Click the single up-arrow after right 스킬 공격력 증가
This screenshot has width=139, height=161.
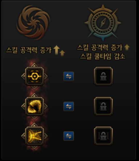point(127,47)
